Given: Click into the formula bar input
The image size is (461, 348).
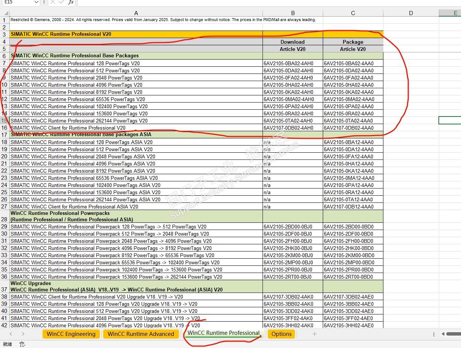Looking at the screenshot, I should 269,2.
